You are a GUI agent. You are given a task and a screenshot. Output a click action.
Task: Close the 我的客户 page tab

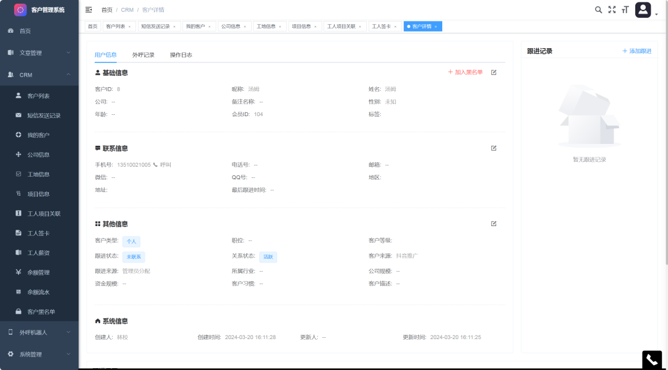(210, 27)
